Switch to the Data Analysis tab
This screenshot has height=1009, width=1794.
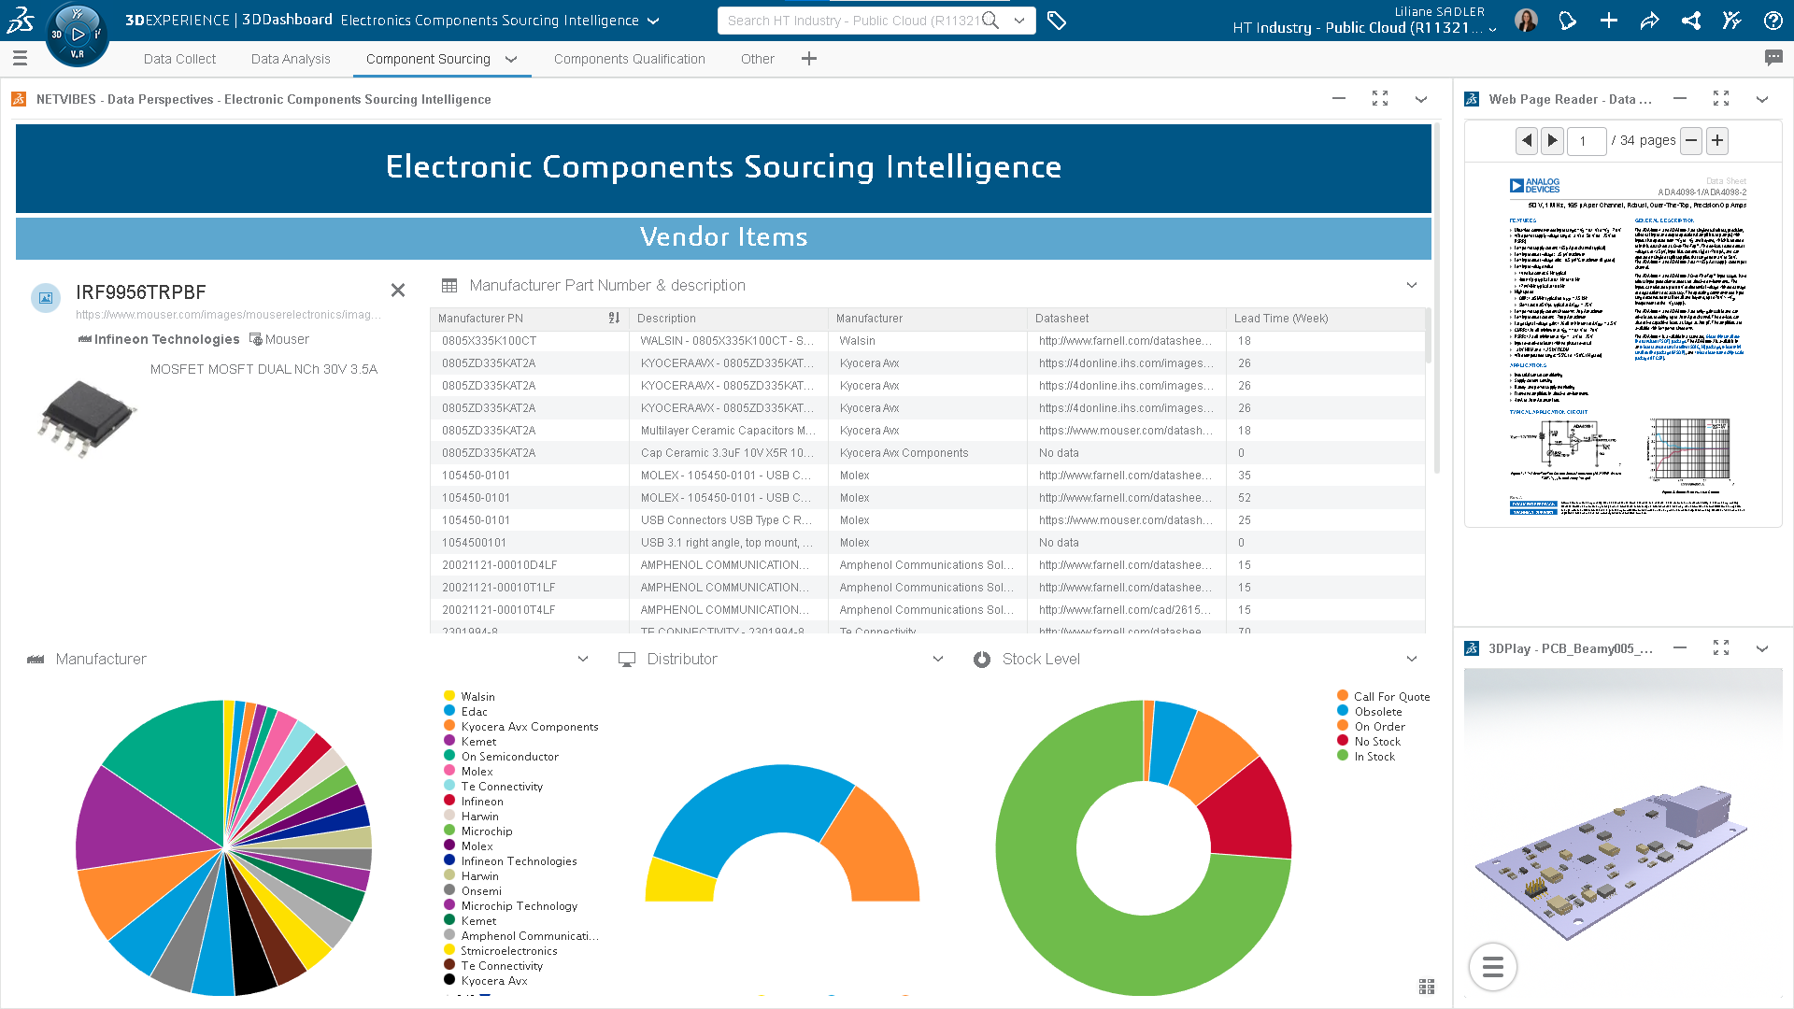[291, 59]
